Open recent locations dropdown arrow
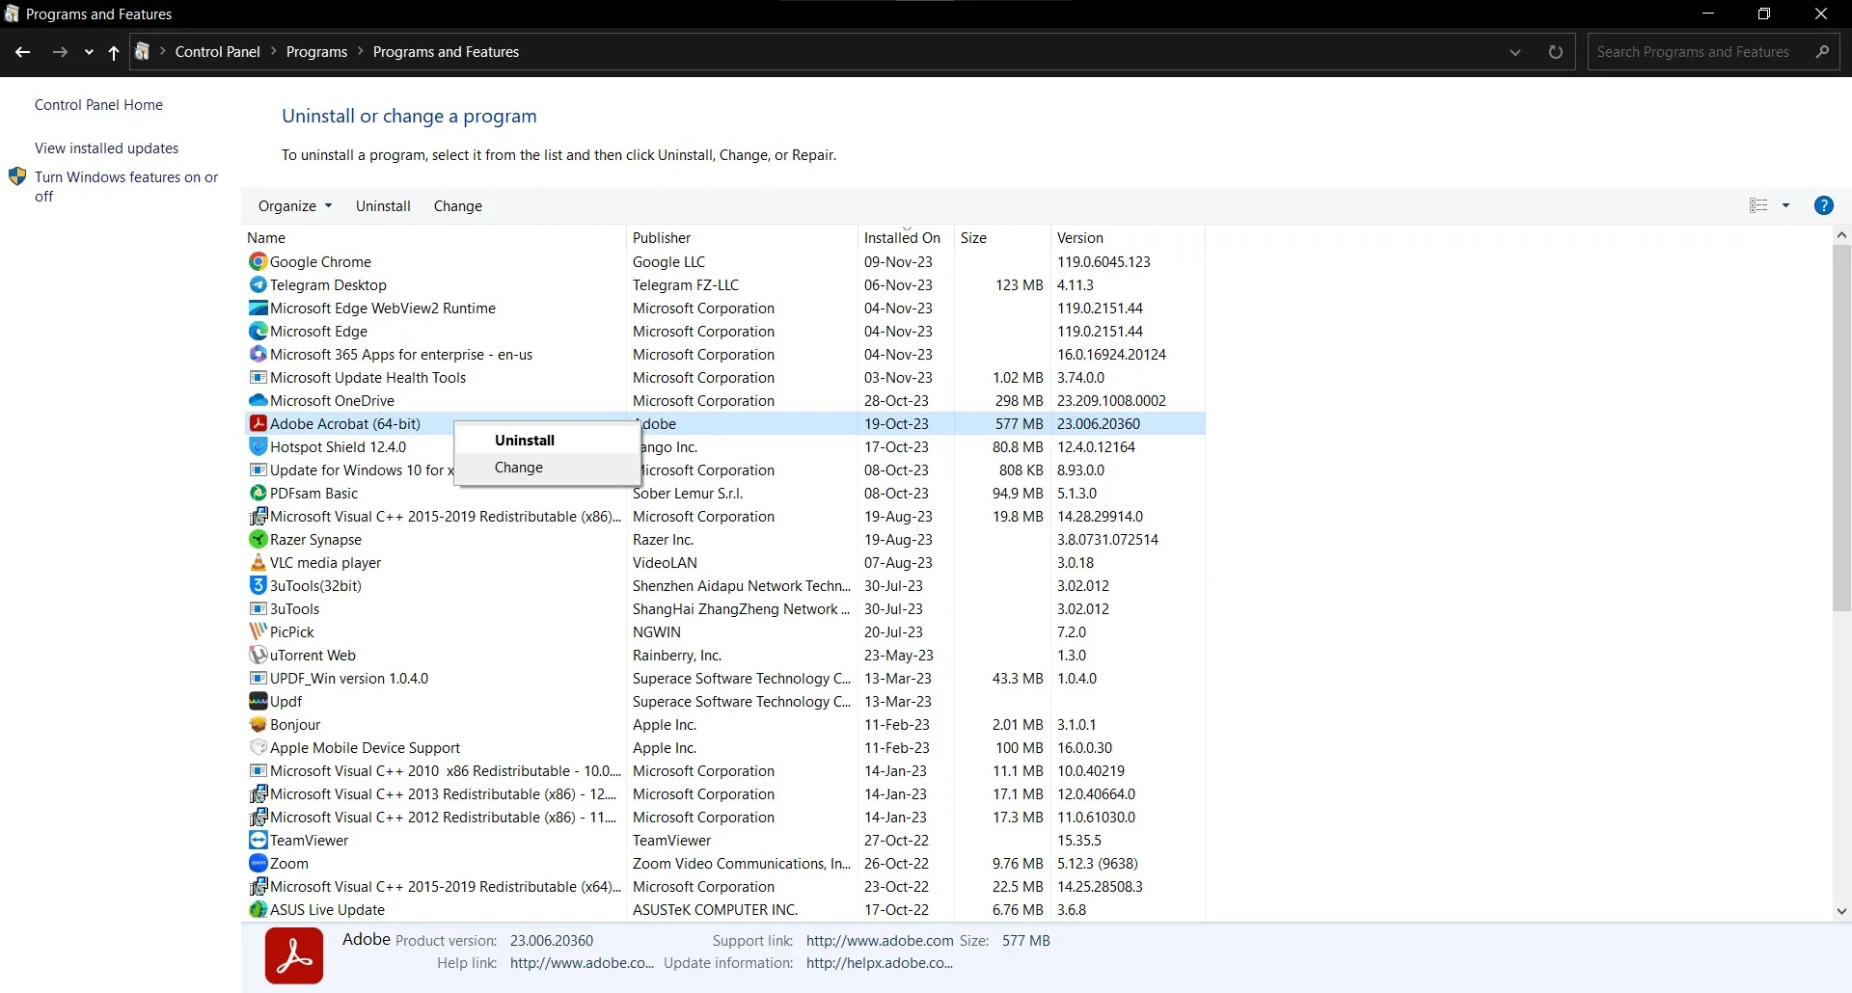Viewport: 1852px width, 993px height. tap(89, 52)
